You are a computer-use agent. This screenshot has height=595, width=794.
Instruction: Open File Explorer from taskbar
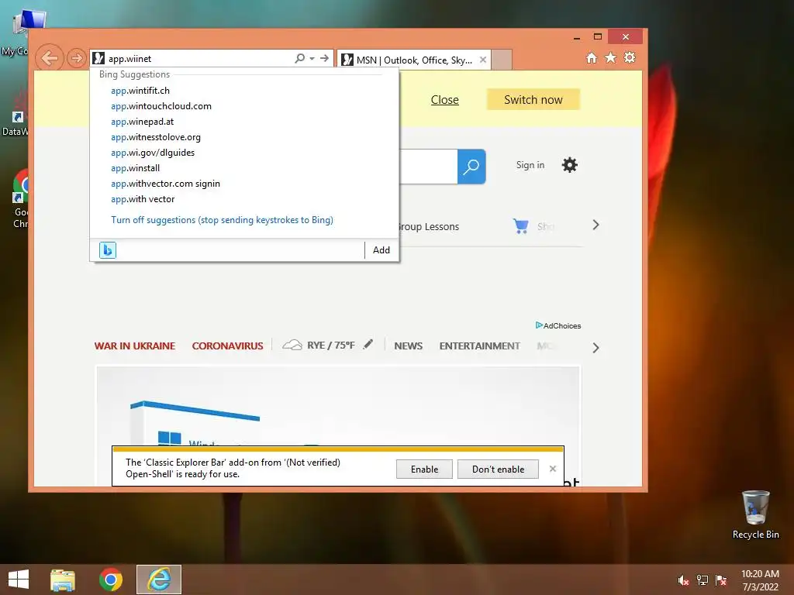[x=63, y=580]
